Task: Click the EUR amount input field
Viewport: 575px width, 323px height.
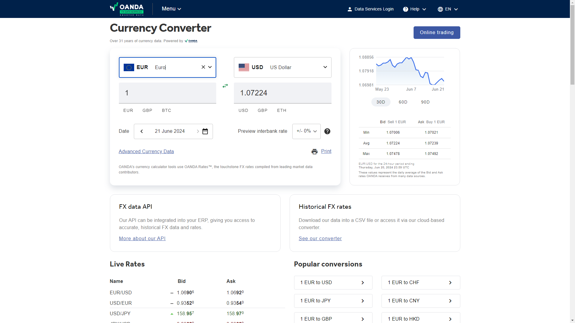Action: (x=167, y=93)
